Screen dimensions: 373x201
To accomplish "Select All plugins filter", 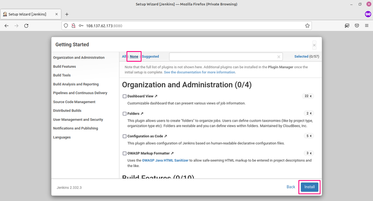I will tap(124, 56).
